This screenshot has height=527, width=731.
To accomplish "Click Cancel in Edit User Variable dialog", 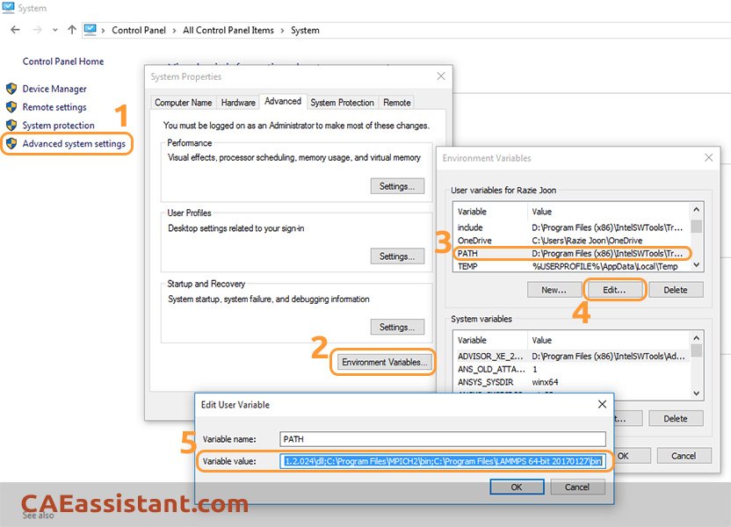I will click(577, 487).
